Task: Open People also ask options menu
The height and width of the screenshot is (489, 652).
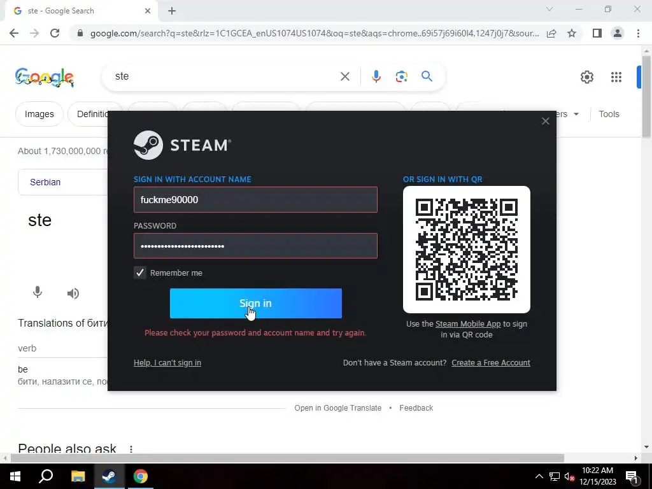Action: point(131,449)
